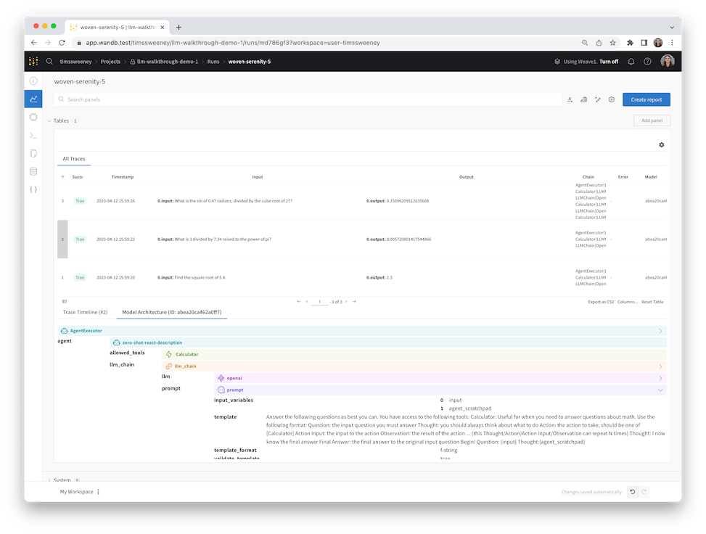Expand the System section
Viewport: 706px width, 534px height.
pos(50,480)
